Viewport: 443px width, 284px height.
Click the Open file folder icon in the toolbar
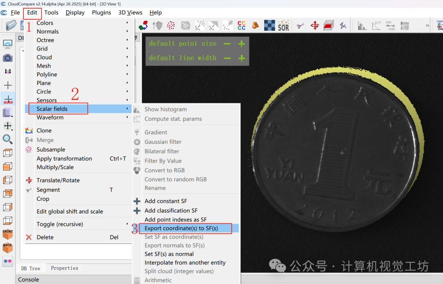point(11,25)
